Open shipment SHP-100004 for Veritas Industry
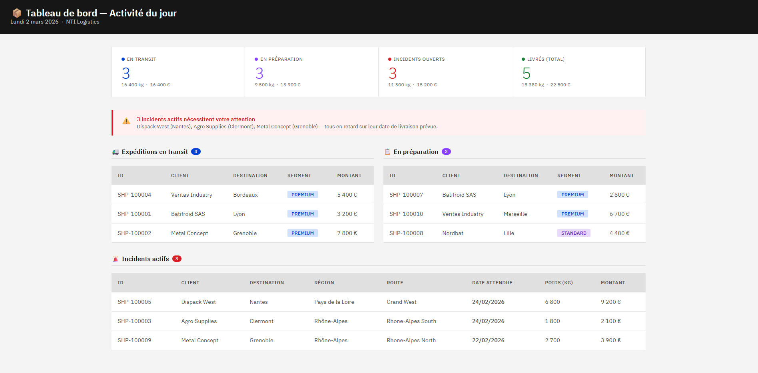 pyautogui.click(x=134, y=195)
